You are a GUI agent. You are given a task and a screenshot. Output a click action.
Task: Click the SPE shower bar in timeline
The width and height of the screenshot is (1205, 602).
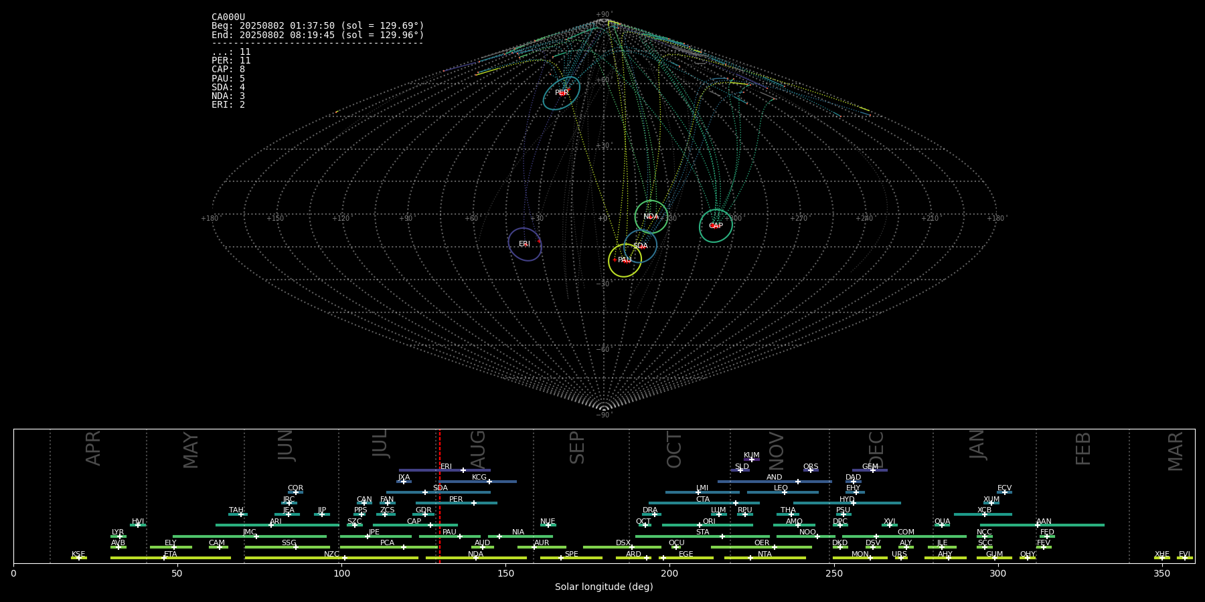(x=571, y=558)
